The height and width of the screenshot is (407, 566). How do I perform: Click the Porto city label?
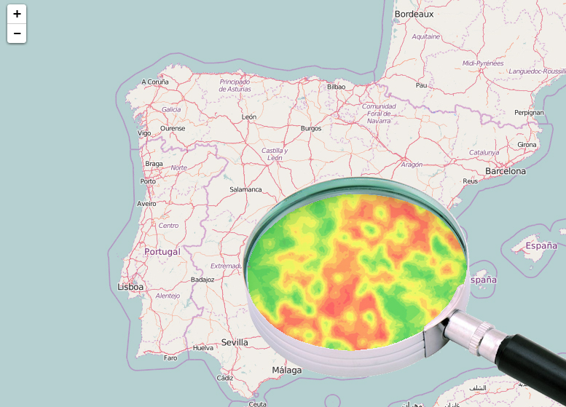(x=148, y=181)
